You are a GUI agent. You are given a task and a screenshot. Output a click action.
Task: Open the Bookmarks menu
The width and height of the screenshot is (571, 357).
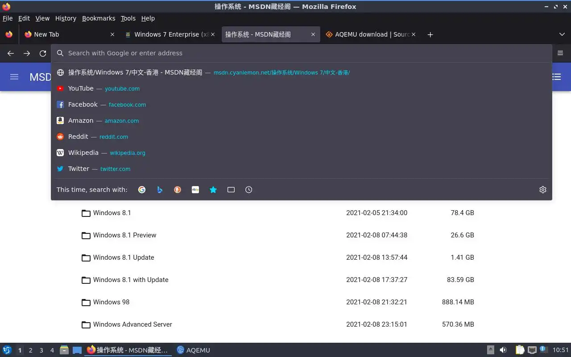99,18
